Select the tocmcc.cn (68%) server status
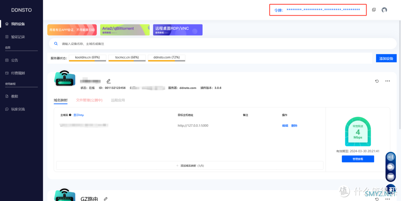Viewport: 401px width, 201px height. pyautogui.click(x=127, y=58)
